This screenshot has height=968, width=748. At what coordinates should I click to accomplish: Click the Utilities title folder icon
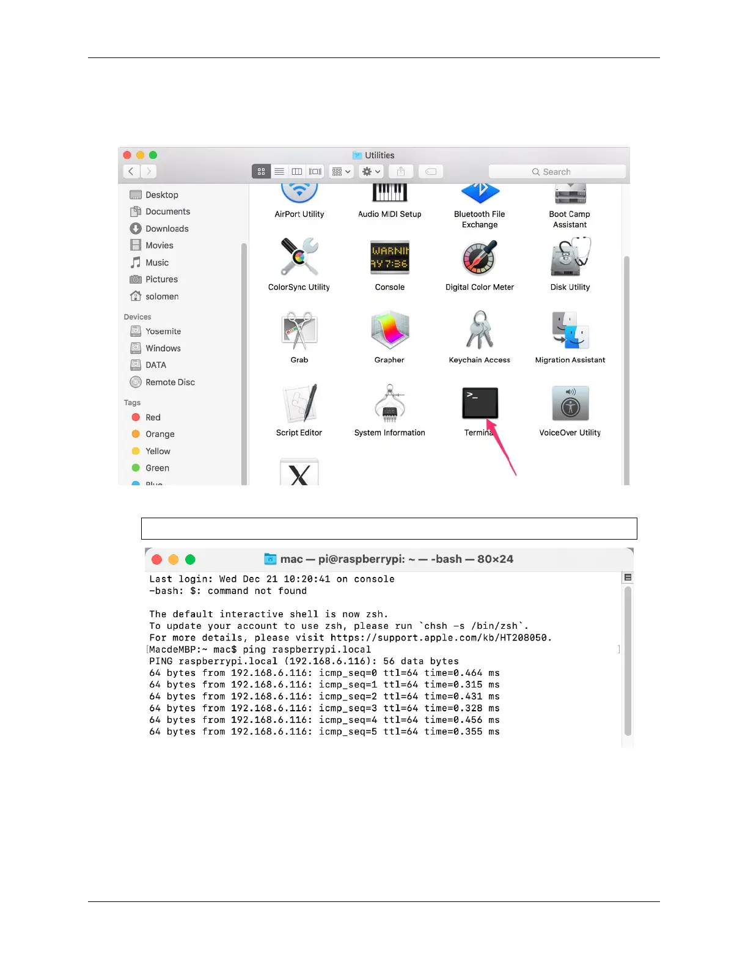358,155
